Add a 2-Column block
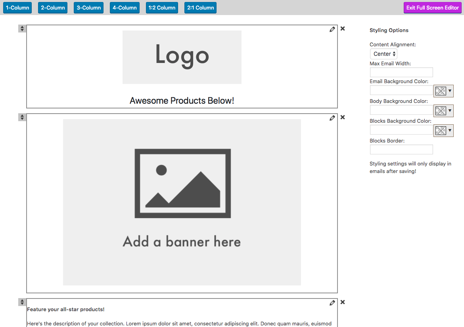The image size is (464, 327). [53, 8]
